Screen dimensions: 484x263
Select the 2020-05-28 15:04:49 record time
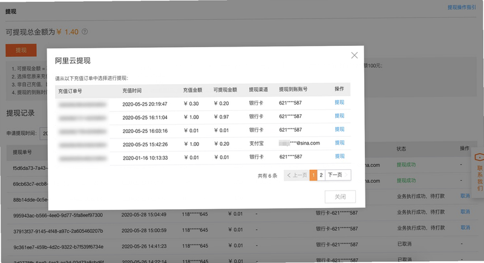pos(144,215)
